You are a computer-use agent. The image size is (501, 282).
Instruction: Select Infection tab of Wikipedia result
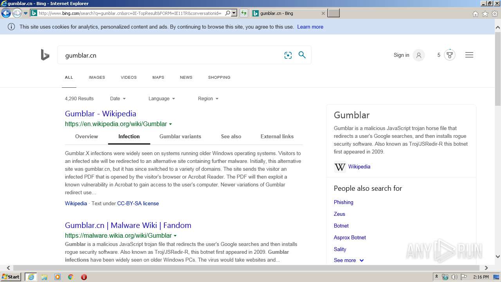coord(129,136)
